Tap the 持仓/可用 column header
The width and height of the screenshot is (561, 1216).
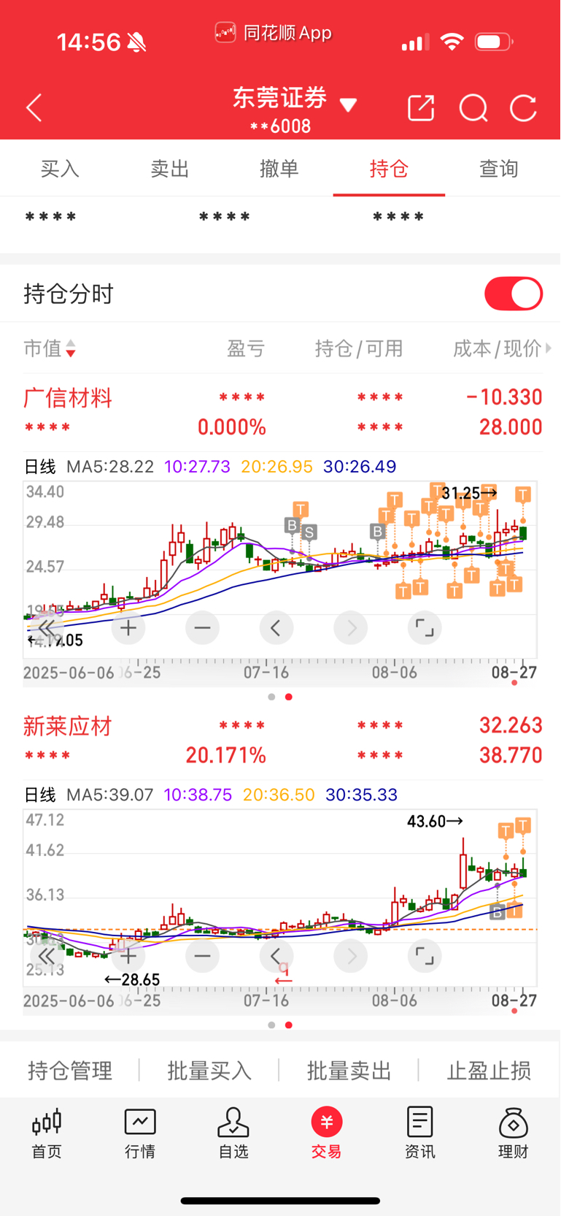click(359, 348)
